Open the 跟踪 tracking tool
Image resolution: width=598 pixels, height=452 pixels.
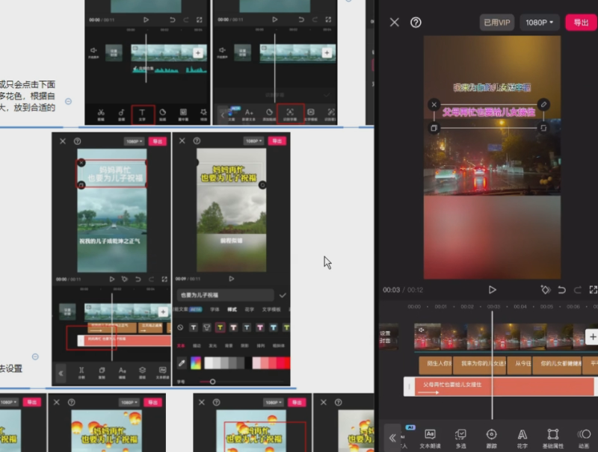pyautogui.click(x=491, y=436)
